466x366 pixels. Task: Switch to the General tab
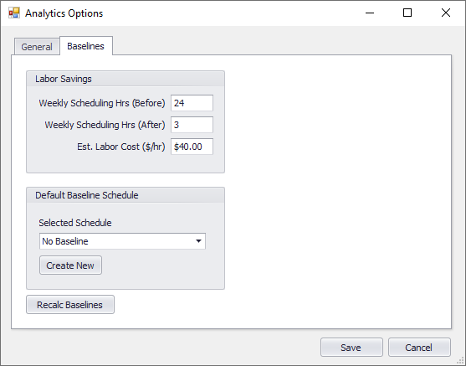(x=37, y=47)
